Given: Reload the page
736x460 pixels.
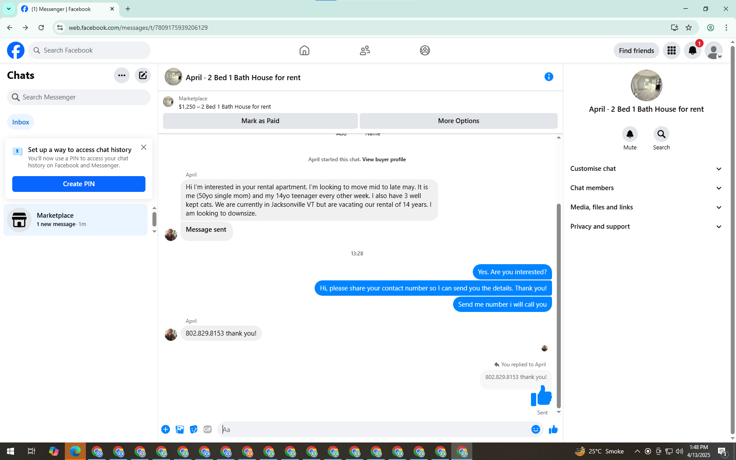Looking at the screenshot, I should tap(41, 28).
